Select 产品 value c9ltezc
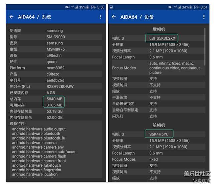 click(53, 74)
